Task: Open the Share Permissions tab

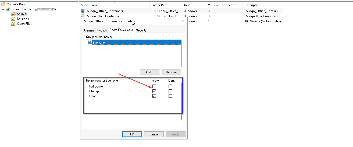Action: [121, 30]
